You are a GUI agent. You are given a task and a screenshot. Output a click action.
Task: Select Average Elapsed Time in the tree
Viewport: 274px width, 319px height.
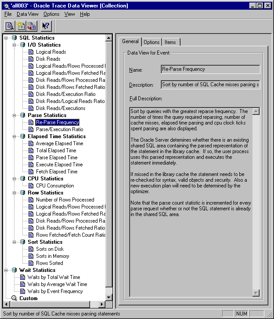[59, 143]
